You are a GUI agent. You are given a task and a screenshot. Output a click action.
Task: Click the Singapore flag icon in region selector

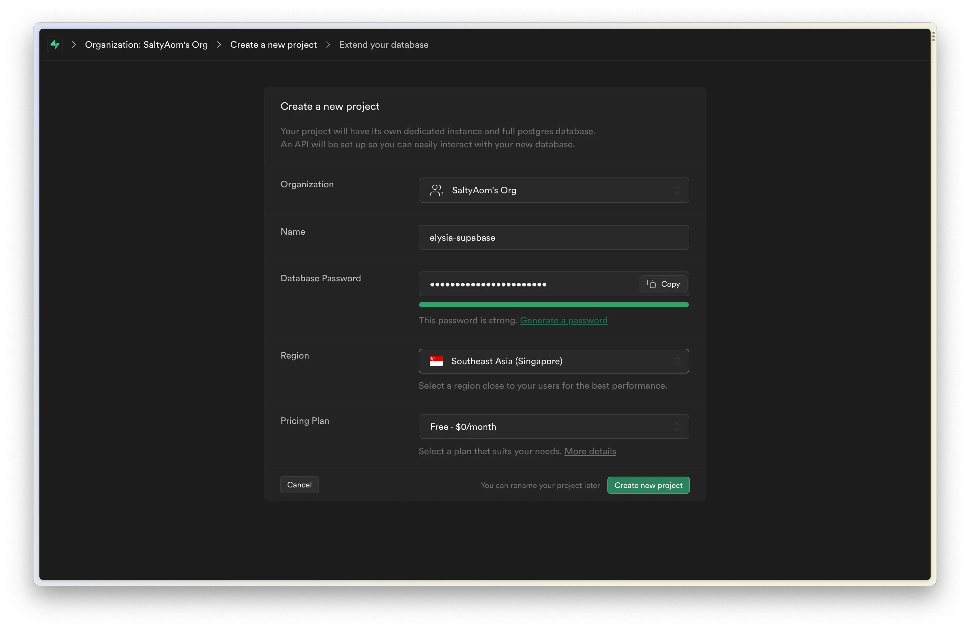point(436,361)
